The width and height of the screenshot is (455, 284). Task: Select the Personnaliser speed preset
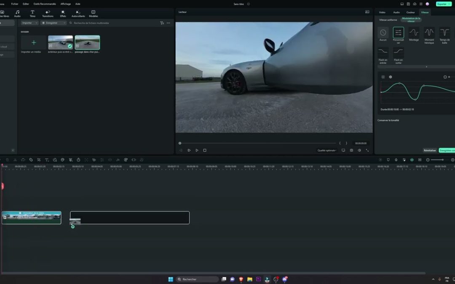coord(399,35)
